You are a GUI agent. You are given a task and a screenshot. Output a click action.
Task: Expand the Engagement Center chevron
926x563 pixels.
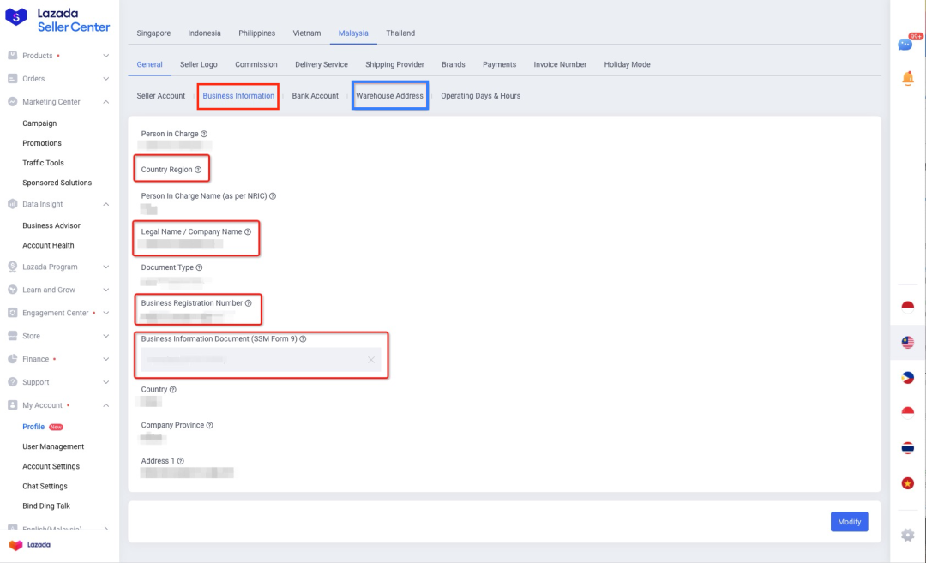tap(105, 313)
